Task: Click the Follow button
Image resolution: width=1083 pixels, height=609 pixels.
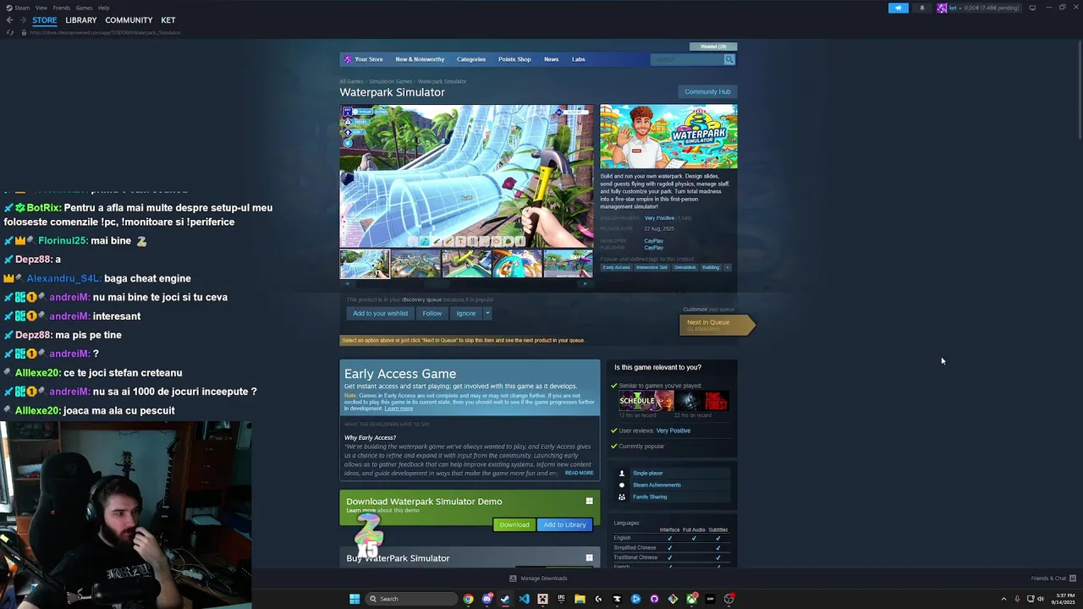Action: click(432, 313)
